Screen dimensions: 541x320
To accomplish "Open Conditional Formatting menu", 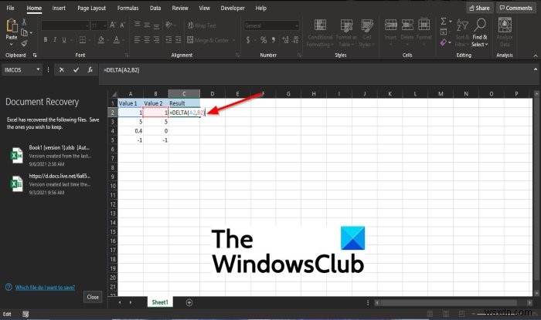I will pyautogui.click(x=320, y=33).
